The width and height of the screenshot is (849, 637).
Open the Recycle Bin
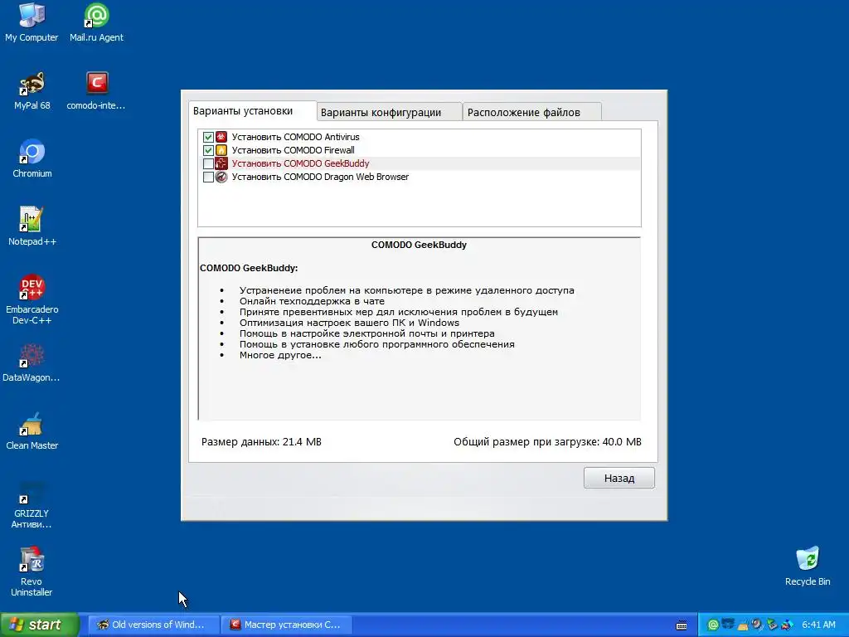[808, 566]
